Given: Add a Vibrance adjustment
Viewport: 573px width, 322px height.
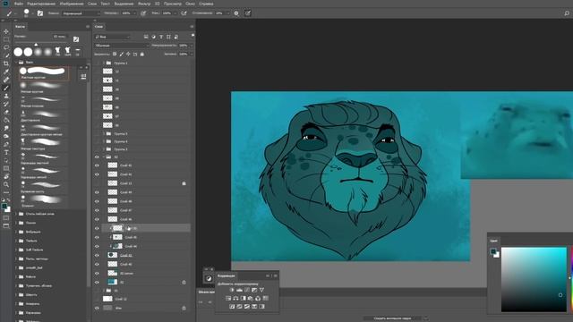Looking at the screenshot, I should click(261, 290).
